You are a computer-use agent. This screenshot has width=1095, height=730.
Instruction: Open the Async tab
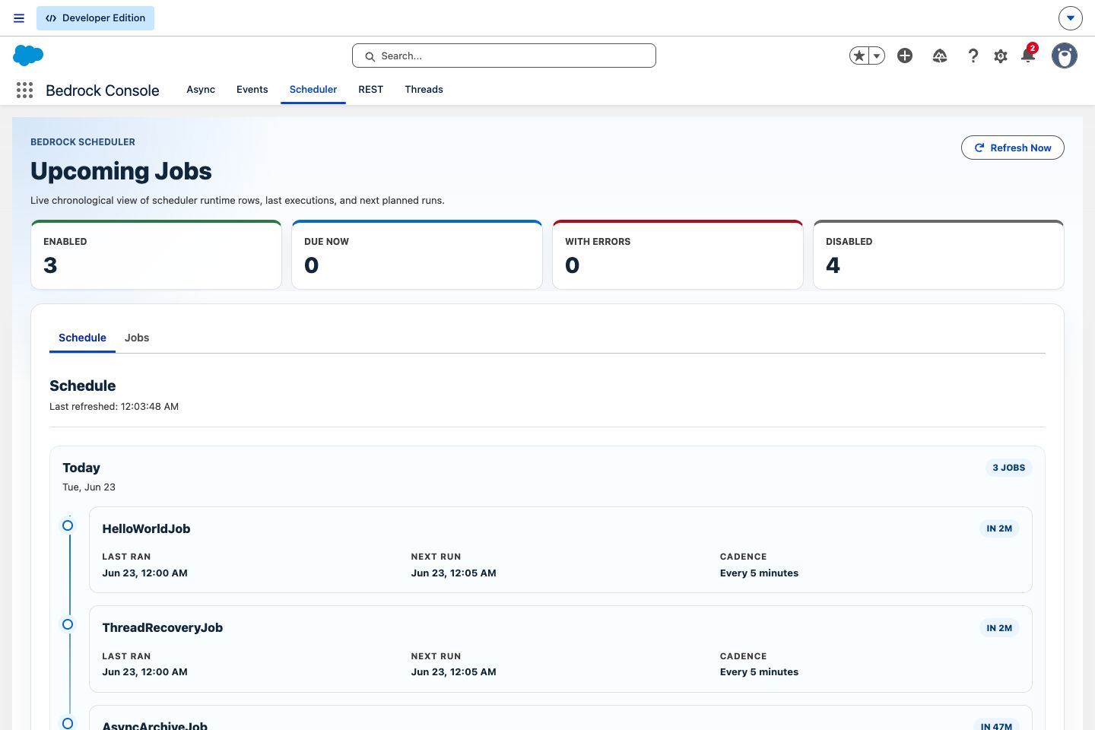pos(201,90)
